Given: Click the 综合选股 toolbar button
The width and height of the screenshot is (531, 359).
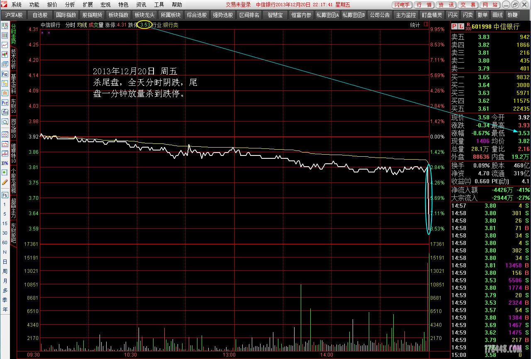Looking at the screenshot, I should 197,15.
